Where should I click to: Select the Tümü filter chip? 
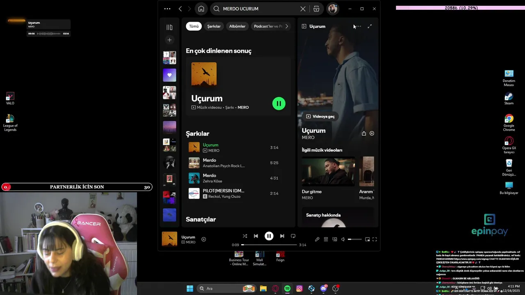pyautogui.click(x=194, y=26)
